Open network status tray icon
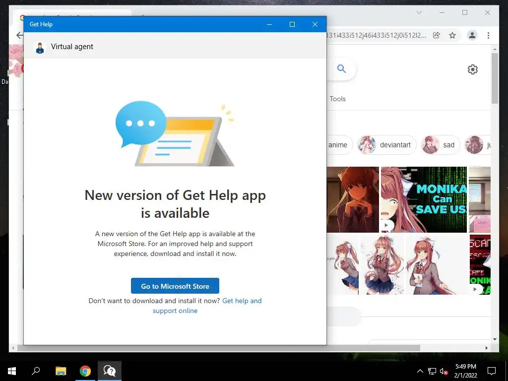 (x=432, y=371)
